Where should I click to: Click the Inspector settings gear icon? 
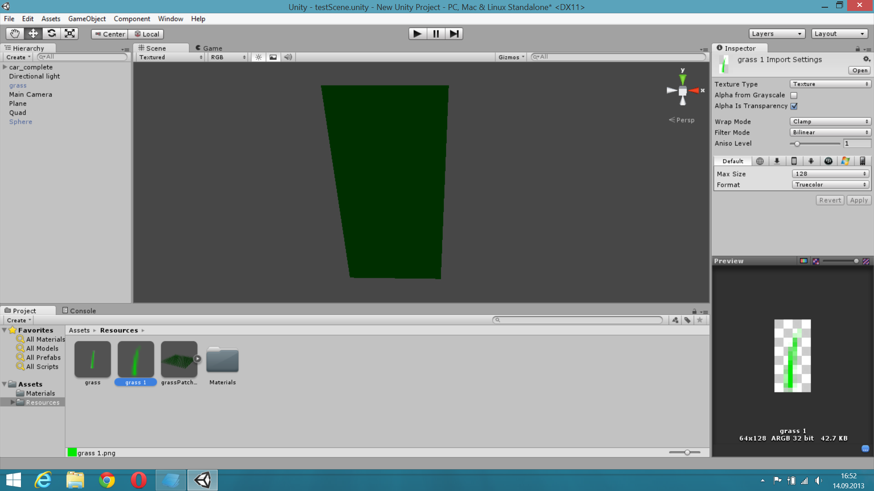coord(866,60)
